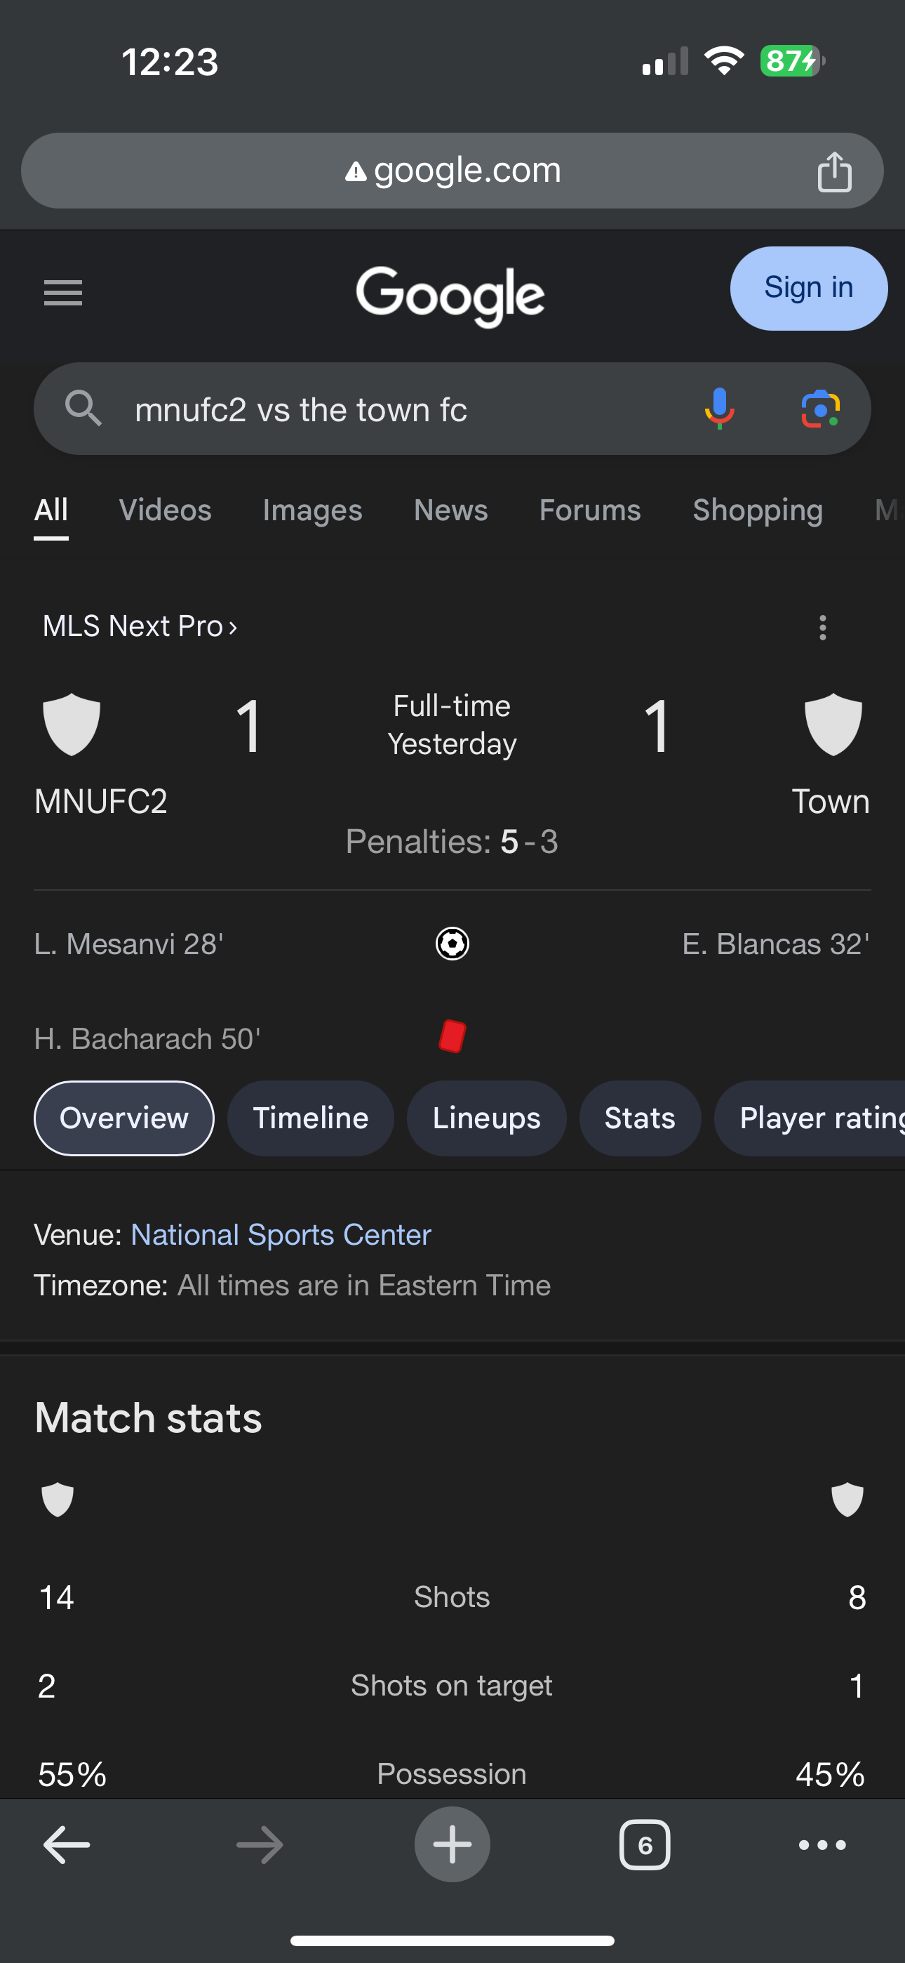Tap the MNUFC2 team shield logo
This screenshot has height=1963, width=905.
point(72,725)
